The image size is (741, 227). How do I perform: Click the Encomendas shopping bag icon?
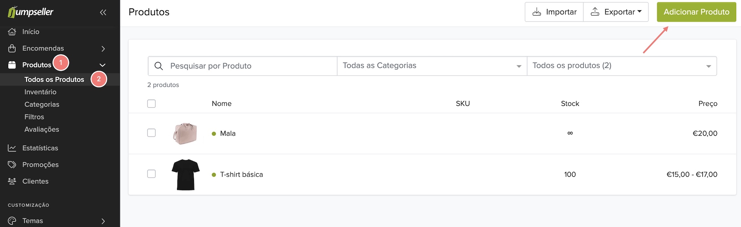[x=12, y=48]
